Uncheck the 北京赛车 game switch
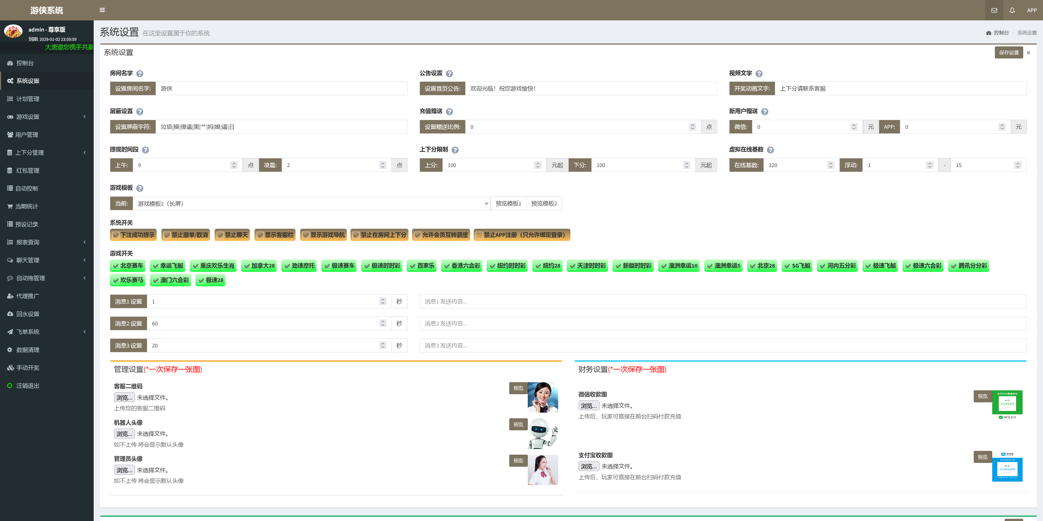This screenshot has height=521, width=1043. pyautogui.click(x=115, y=266)
